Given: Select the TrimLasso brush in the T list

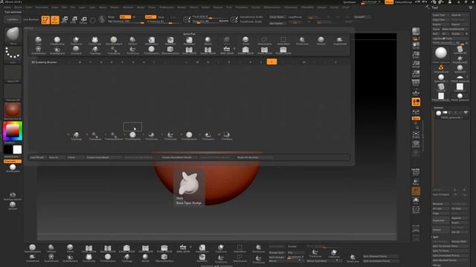Looking at the screenshot, I should pyautogui.click(x=208, y=136).
